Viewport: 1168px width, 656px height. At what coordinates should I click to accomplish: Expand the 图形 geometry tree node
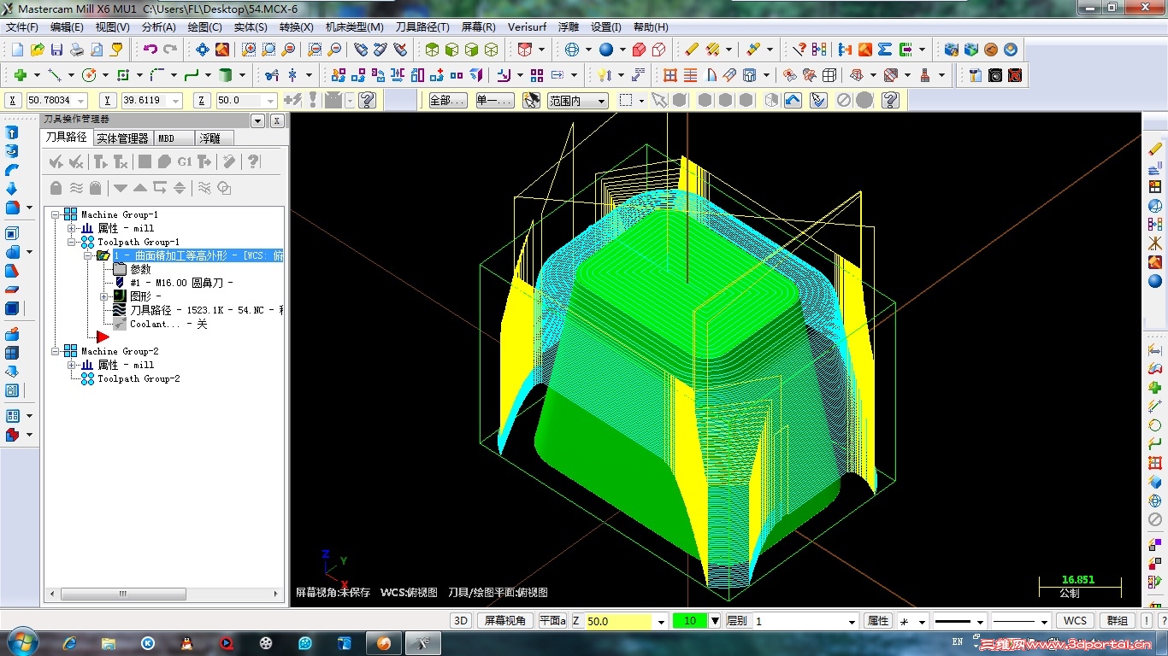pyautogui.click(x=104, y=296)
